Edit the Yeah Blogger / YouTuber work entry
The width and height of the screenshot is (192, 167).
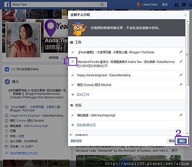point(181,52)
